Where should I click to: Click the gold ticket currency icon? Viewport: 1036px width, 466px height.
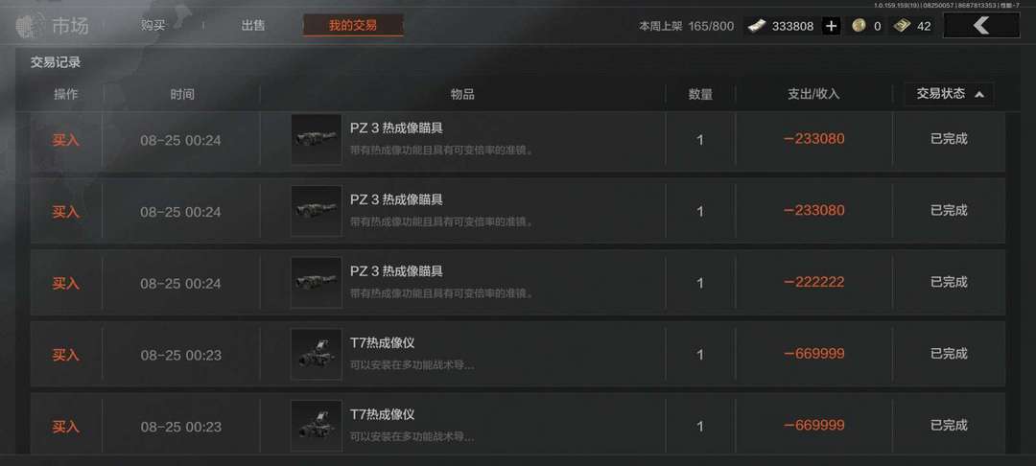pyautogui.click(x=902, y=26)
